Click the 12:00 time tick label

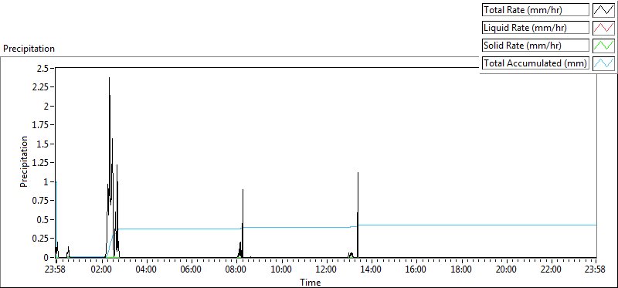click(x=326, y=270)
